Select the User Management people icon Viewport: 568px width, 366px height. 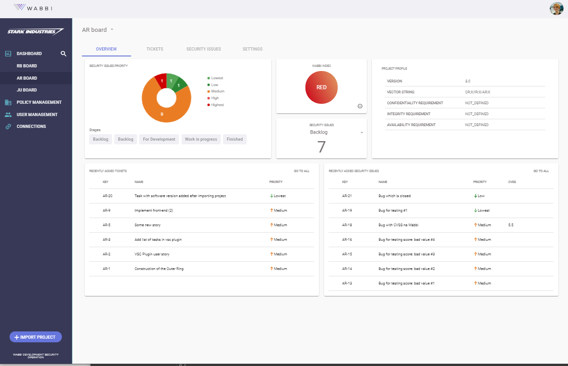(x=9, y=114)
